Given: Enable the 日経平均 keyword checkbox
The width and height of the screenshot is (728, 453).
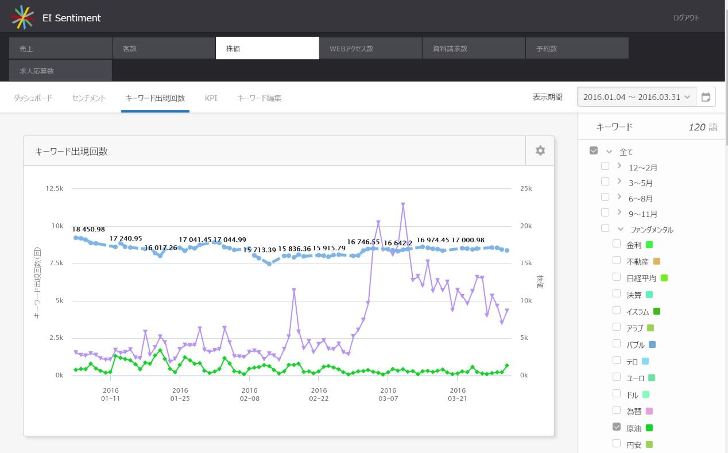Looking at the screenshot, I should tap(617, 277).
